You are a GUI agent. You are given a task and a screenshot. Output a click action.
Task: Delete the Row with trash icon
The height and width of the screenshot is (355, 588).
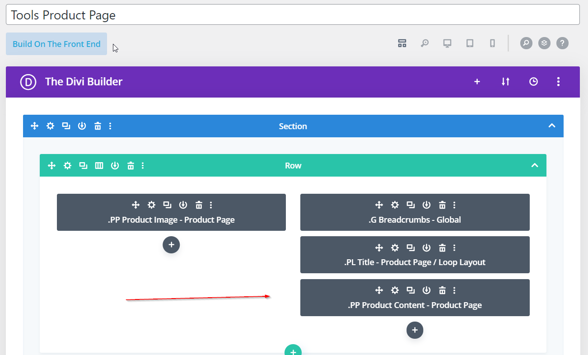(x=131, y=166)
